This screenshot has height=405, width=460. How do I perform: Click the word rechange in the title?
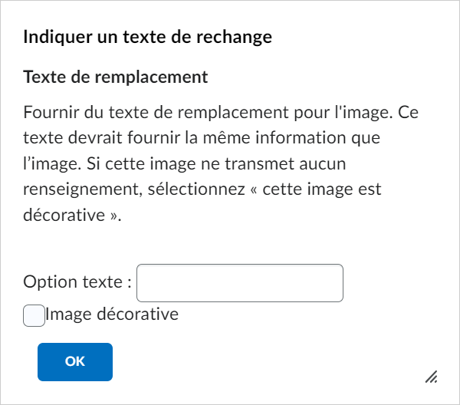click(234, 38)
